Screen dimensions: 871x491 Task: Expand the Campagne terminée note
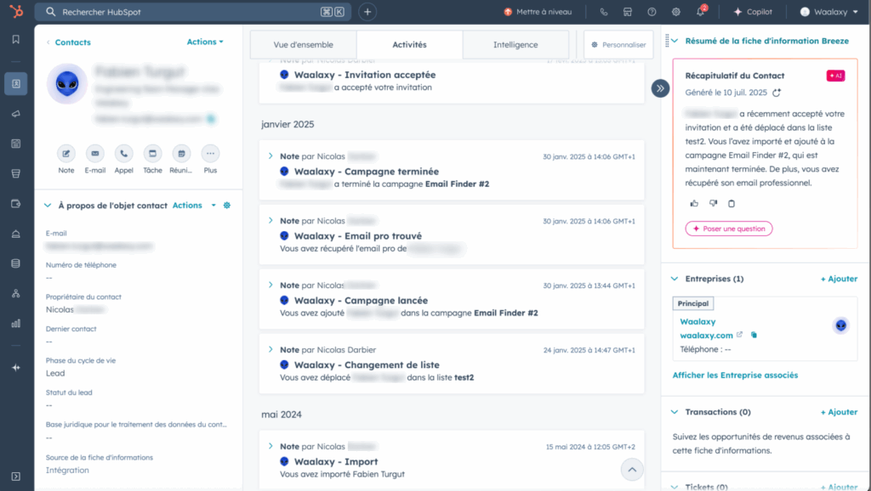(x=270, y=156)
